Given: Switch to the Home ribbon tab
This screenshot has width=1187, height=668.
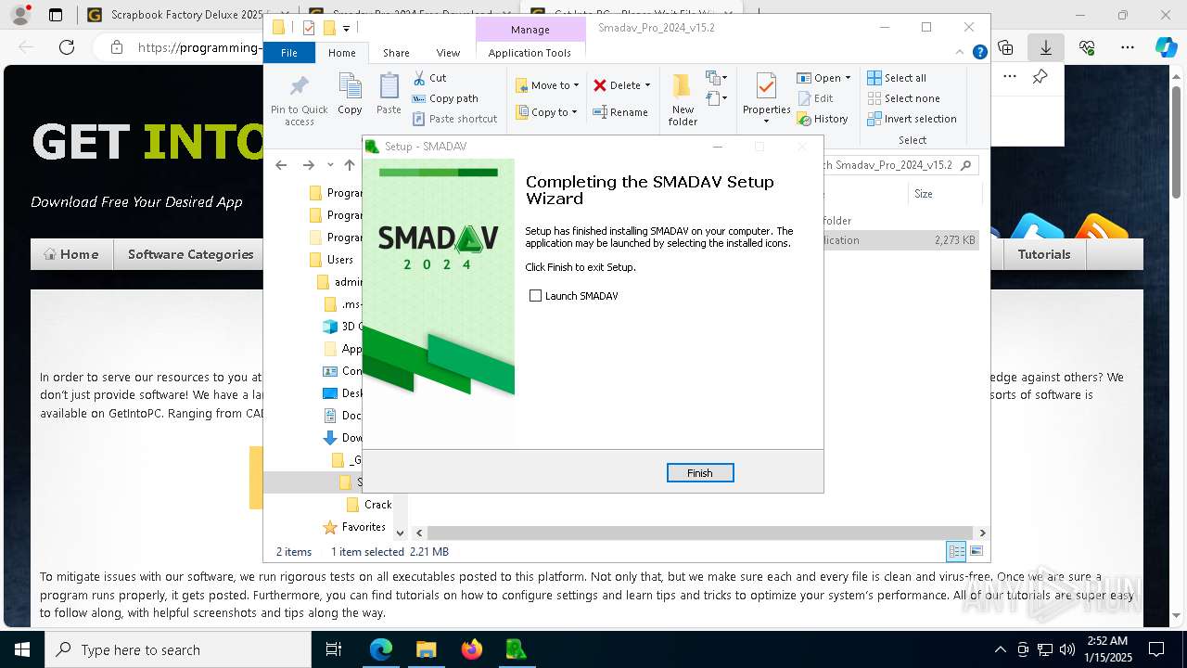Looking at the screenshot, I should tap(342, 53).
